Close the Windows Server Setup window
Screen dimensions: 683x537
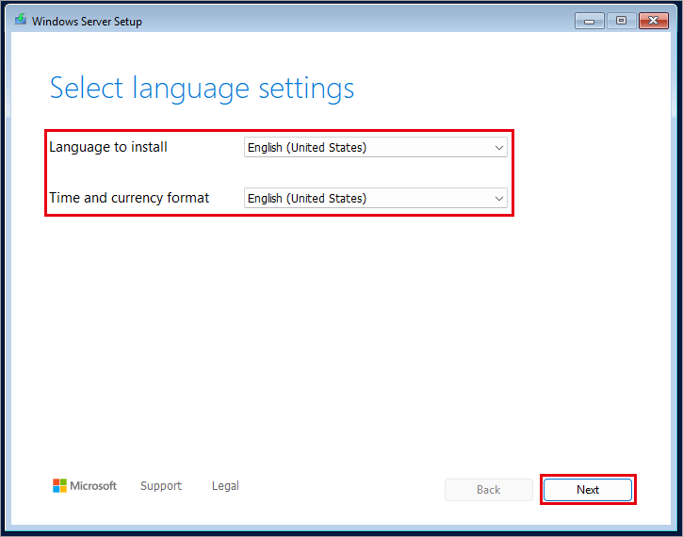[x=654, y=21]
